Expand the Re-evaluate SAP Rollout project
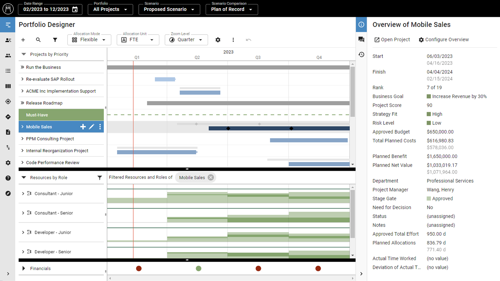 click(x=22, y=79)
